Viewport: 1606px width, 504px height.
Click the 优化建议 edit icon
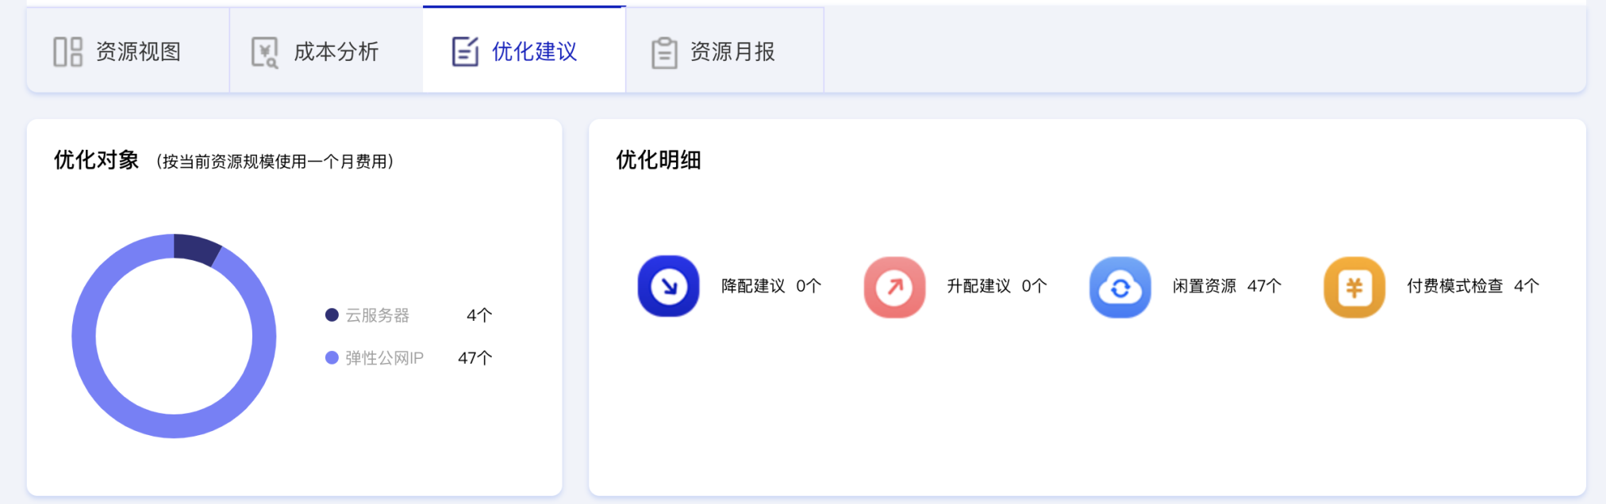pos(465,52)
